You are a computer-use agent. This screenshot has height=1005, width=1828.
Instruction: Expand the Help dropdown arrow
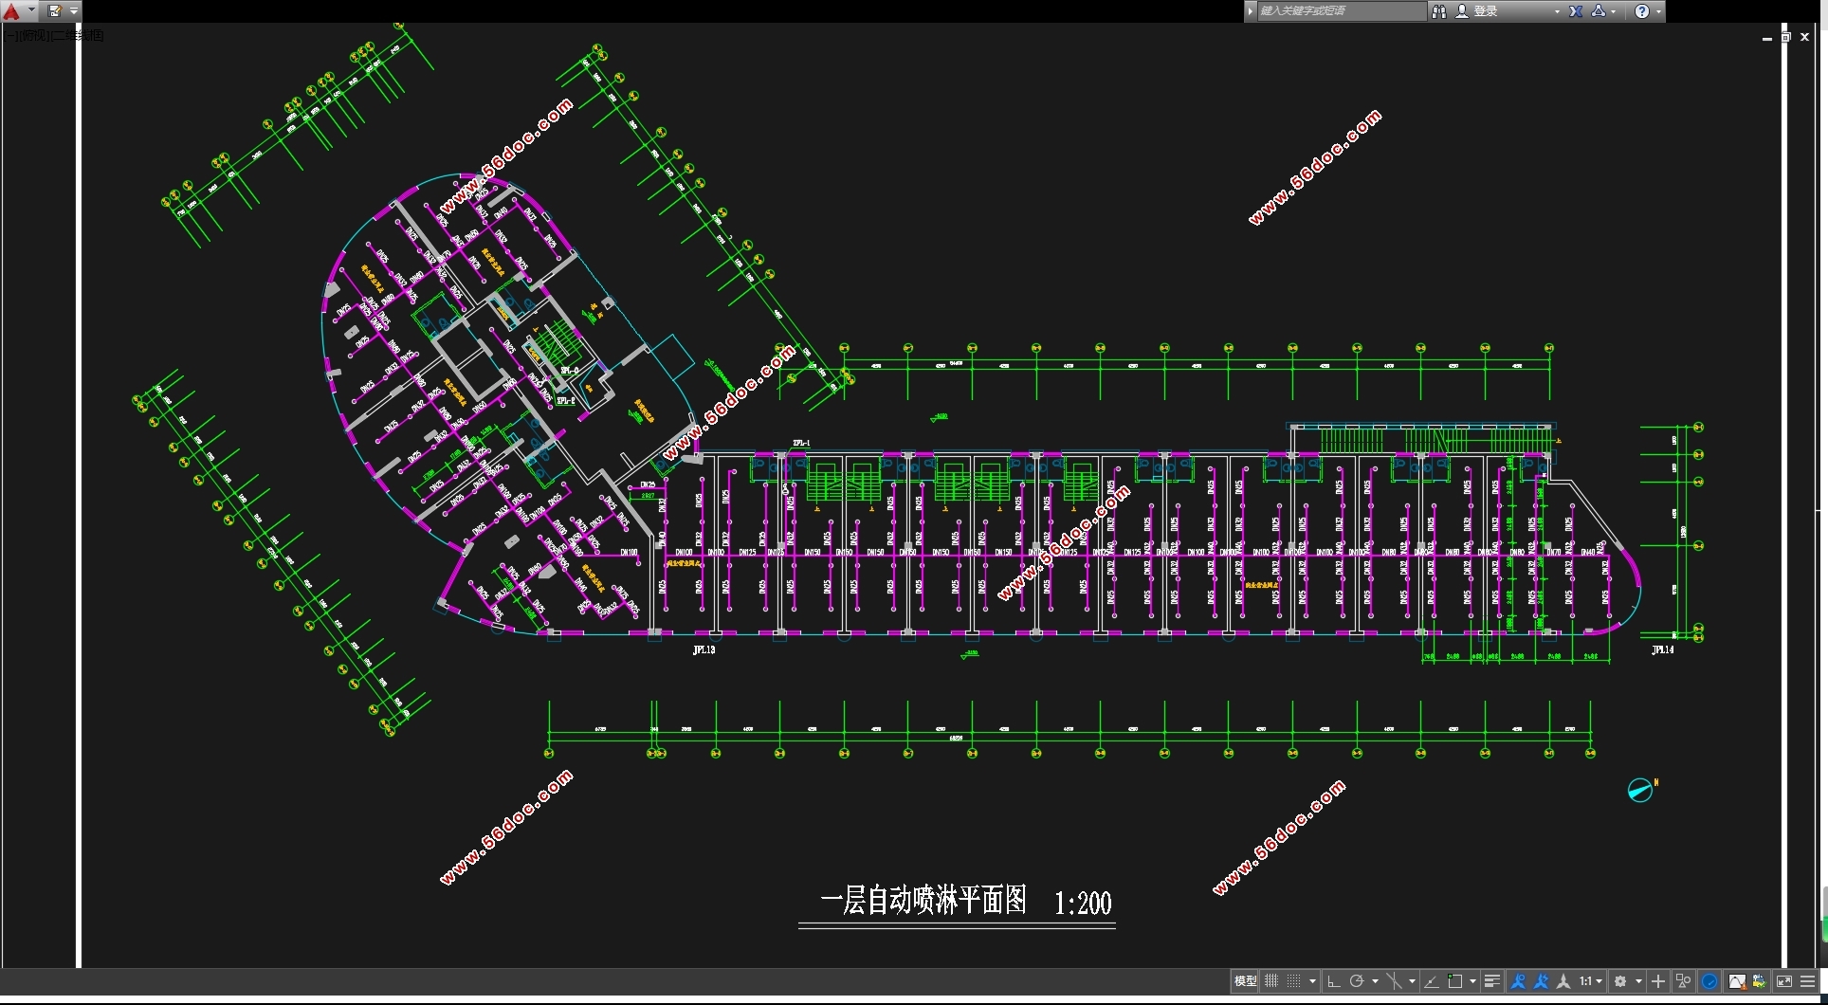coord(1658,11)
